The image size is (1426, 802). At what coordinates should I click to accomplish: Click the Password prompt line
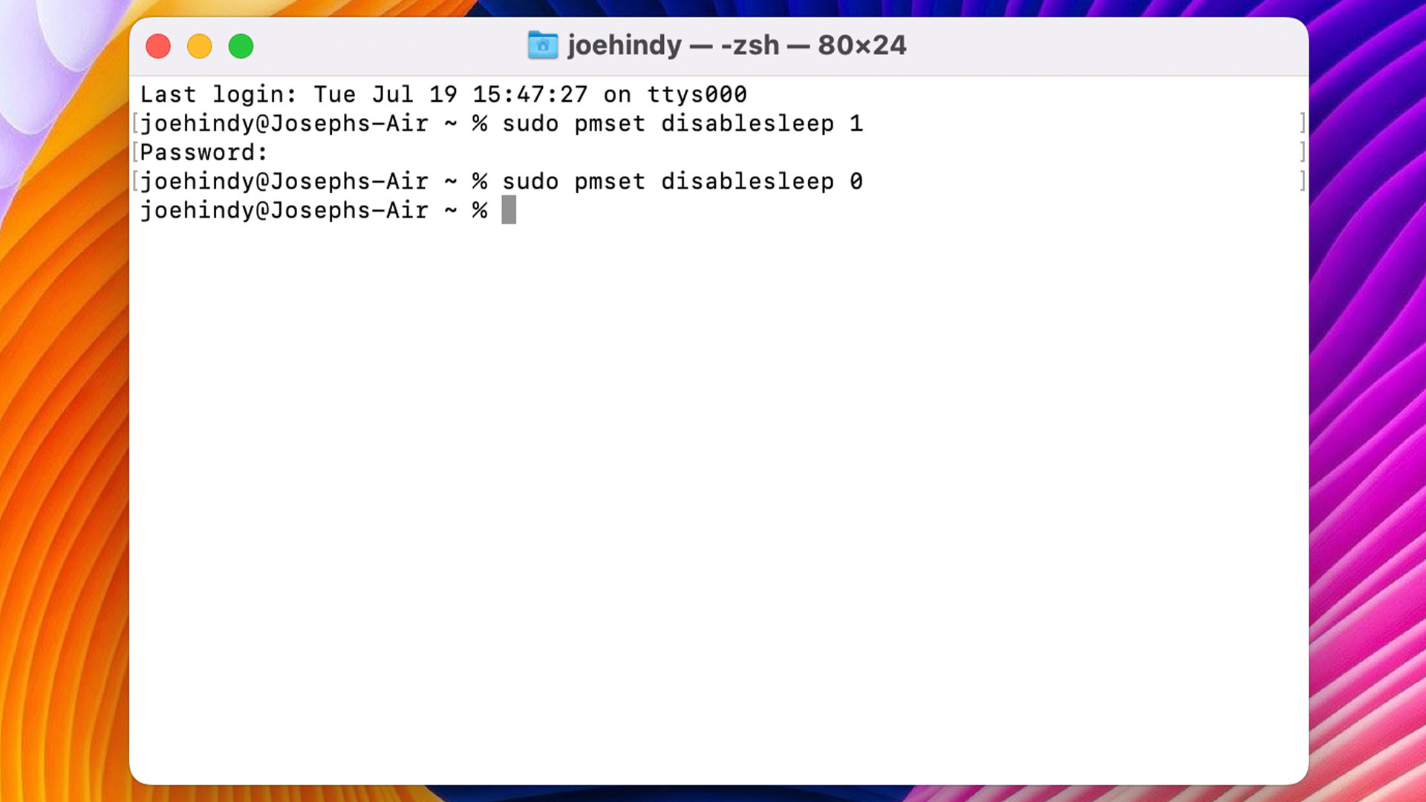click(204, 151)
